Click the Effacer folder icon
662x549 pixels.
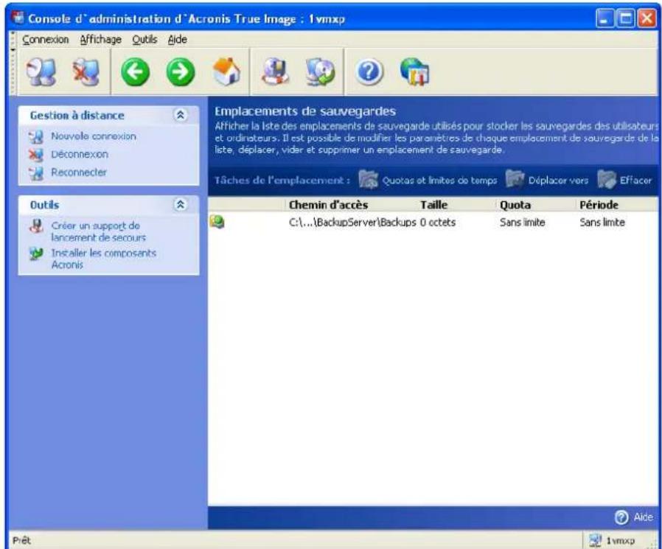[607, 180]
